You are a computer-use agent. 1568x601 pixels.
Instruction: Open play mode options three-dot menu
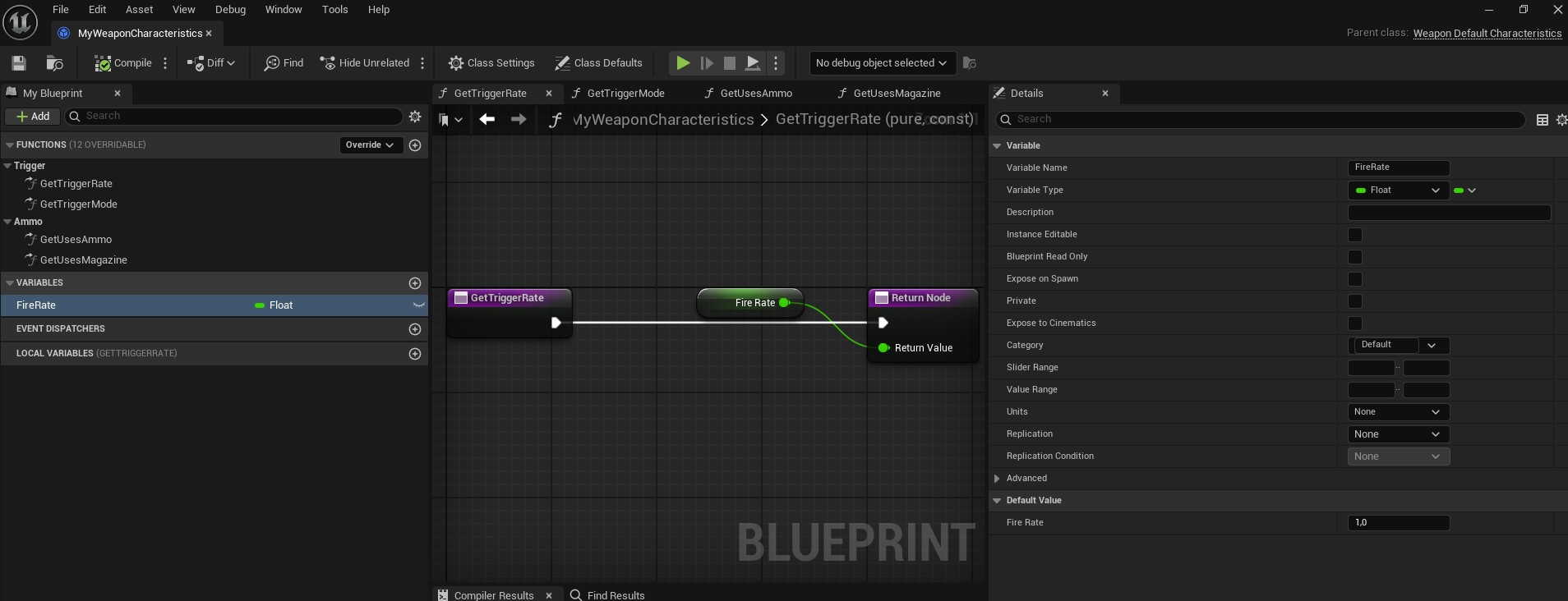tap(776, 63)
